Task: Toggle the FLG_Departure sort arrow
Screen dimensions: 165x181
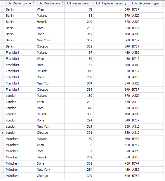Action: point(30,3)
